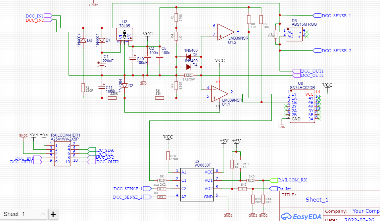380x221 pixels.
Task: Select resistor R14 2K2
Action: click(263, 199)
